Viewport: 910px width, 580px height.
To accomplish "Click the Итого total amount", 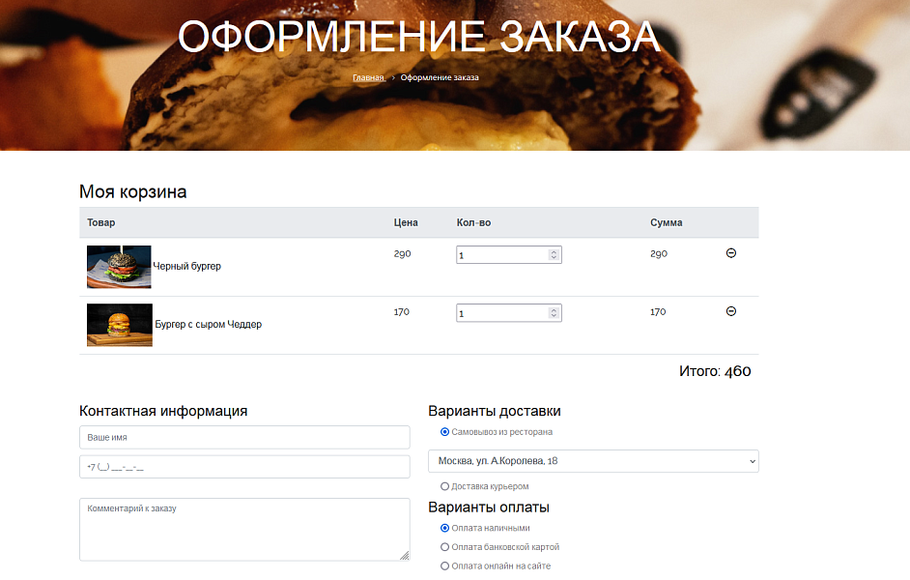I will [714, 370].
